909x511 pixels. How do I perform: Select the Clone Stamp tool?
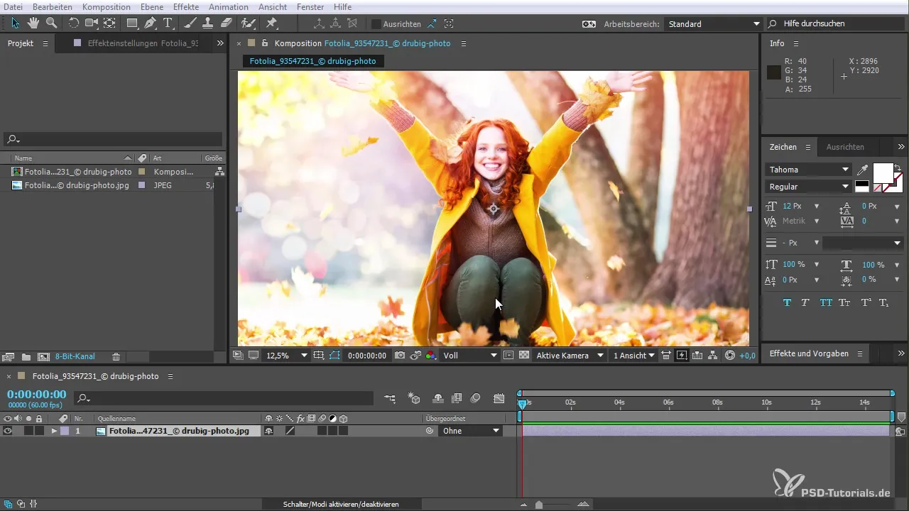[208, 23]
